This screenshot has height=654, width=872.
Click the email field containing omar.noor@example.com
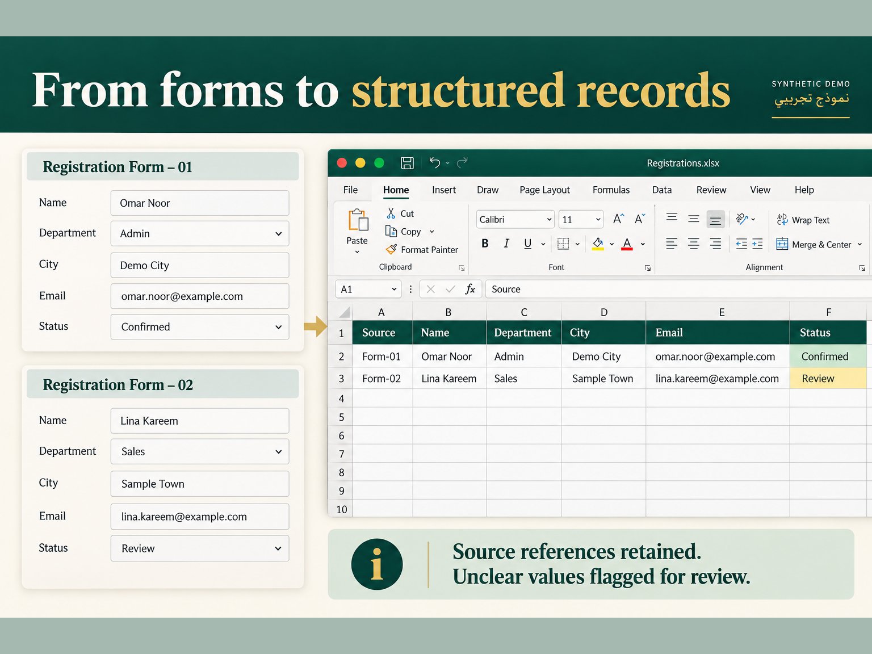coord(200,296)
